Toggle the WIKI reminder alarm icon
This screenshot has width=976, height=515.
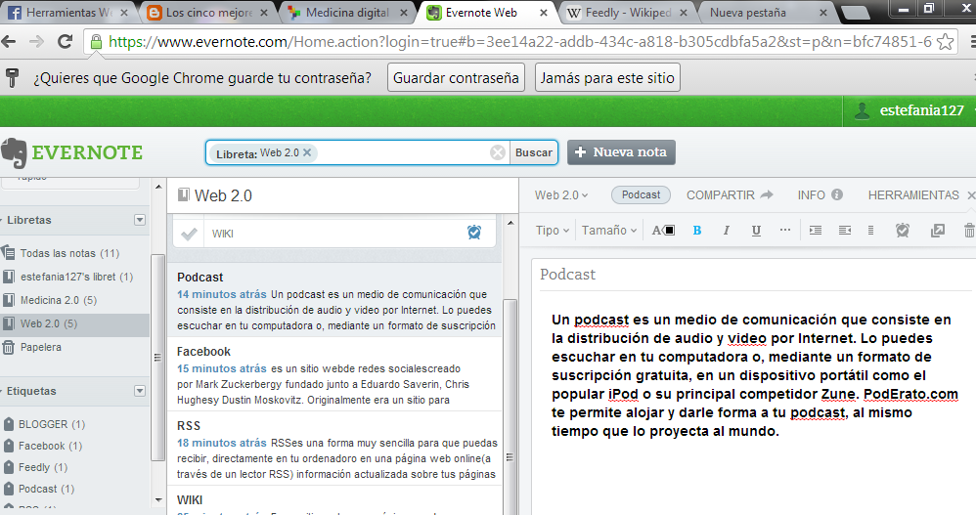click(474, 233)
